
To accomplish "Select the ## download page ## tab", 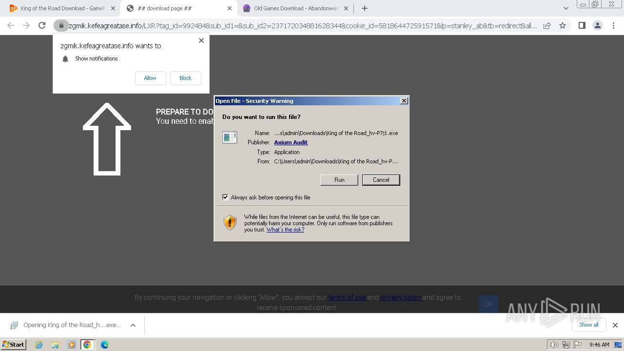I will click(179, 8).
